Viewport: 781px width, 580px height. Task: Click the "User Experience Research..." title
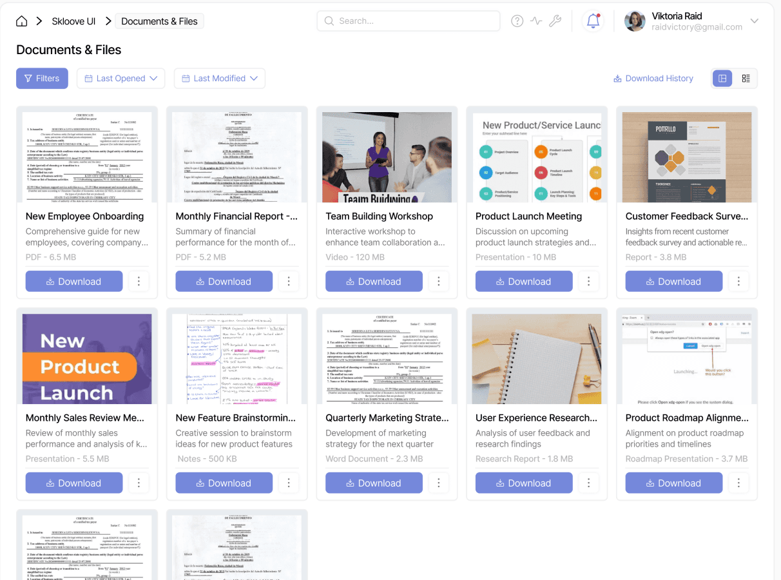click(536, 418)
